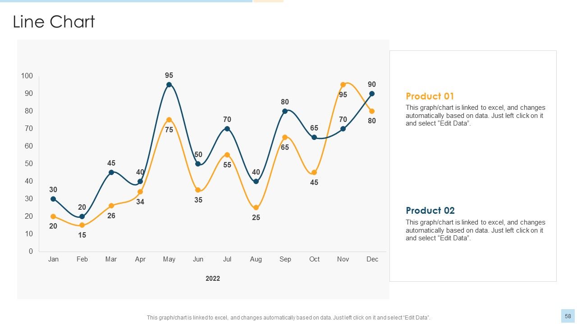Select the Line Chart slide title
577x324 pixels.
tap(54, 22)
